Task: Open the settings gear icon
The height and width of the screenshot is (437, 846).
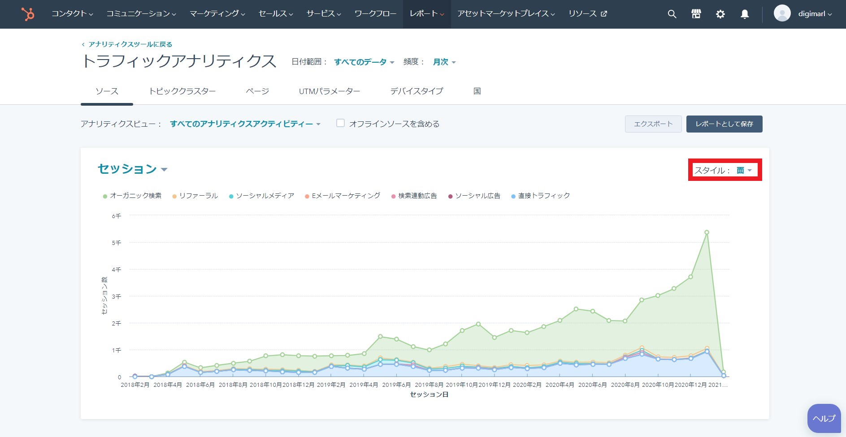Action: coord(720,14)
